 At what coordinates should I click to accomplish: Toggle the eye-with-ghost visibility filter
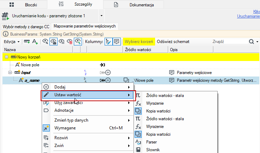click(x=53, y=42)
